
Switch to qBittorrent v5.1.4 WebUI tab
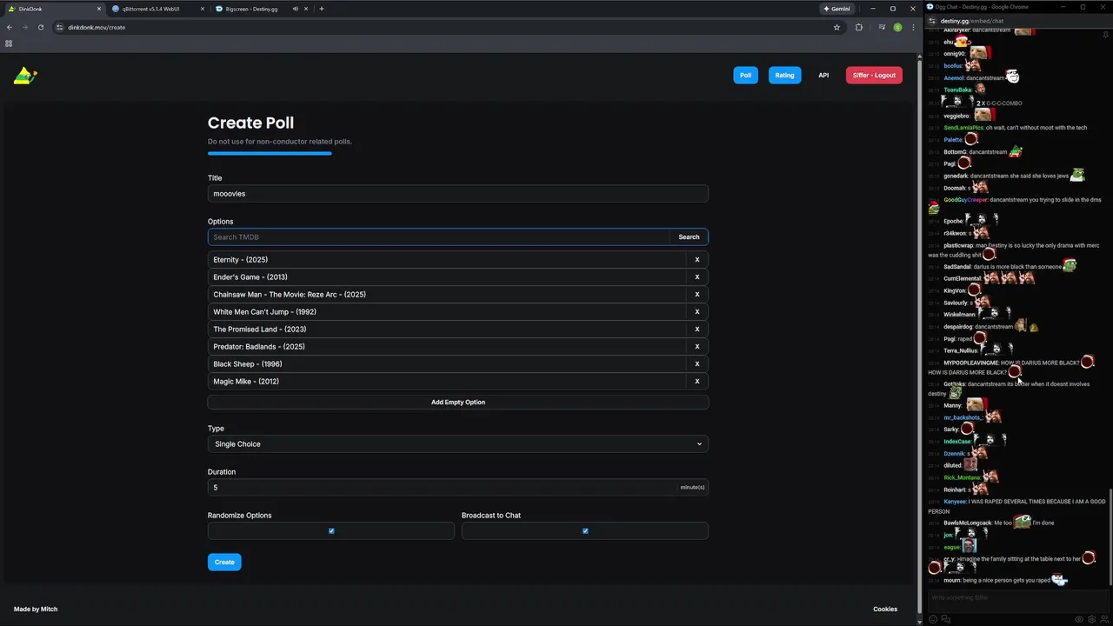point(157,9)
